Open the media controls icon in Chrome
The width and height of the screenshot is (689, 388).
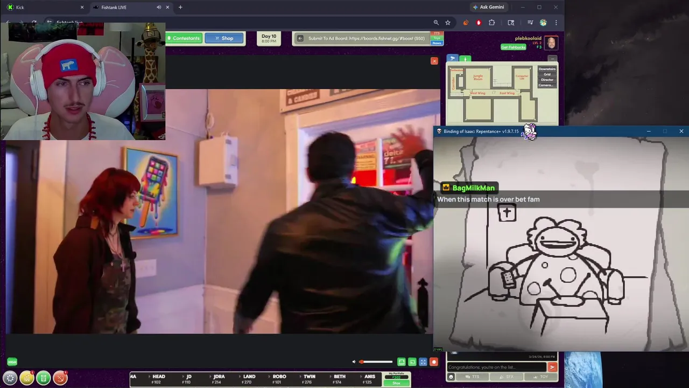click(x=530, y=23)
